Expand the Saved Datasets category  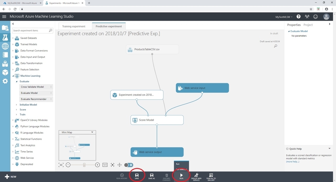tap(13, 38)
